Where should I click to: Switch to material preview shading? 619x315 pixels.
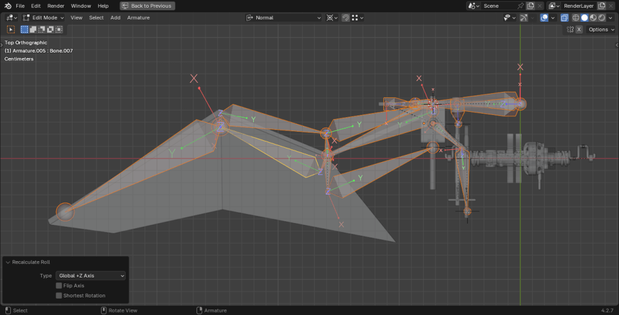592,18
